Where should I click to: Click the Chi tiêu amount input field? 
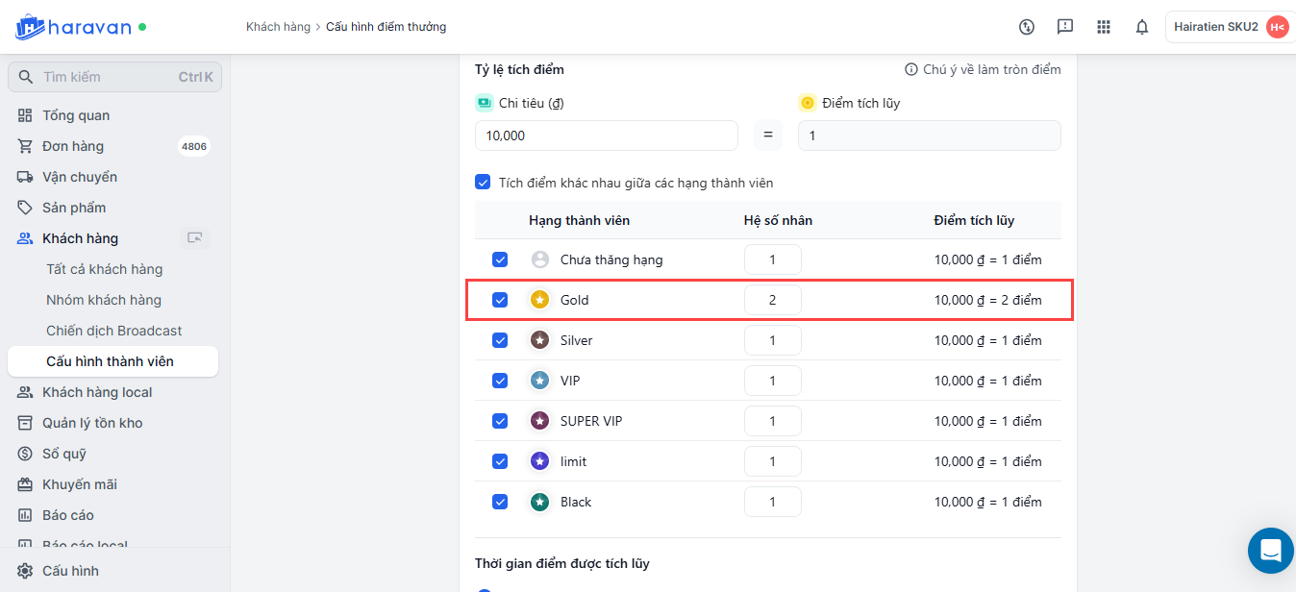click(x=606, y=136)
